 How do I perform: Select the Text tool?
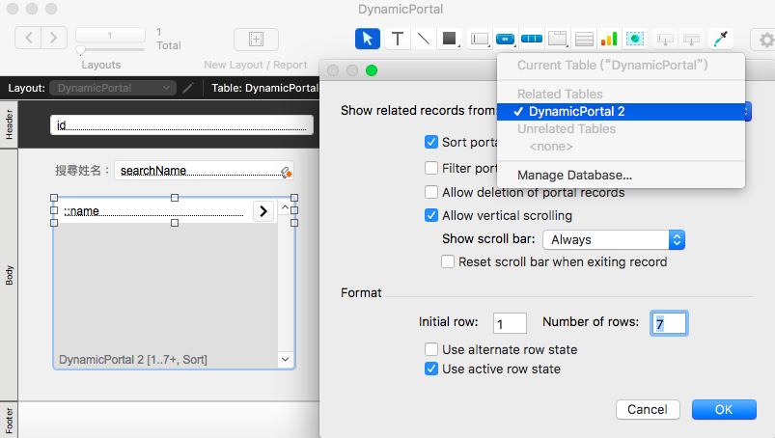(x=398, y=39)
